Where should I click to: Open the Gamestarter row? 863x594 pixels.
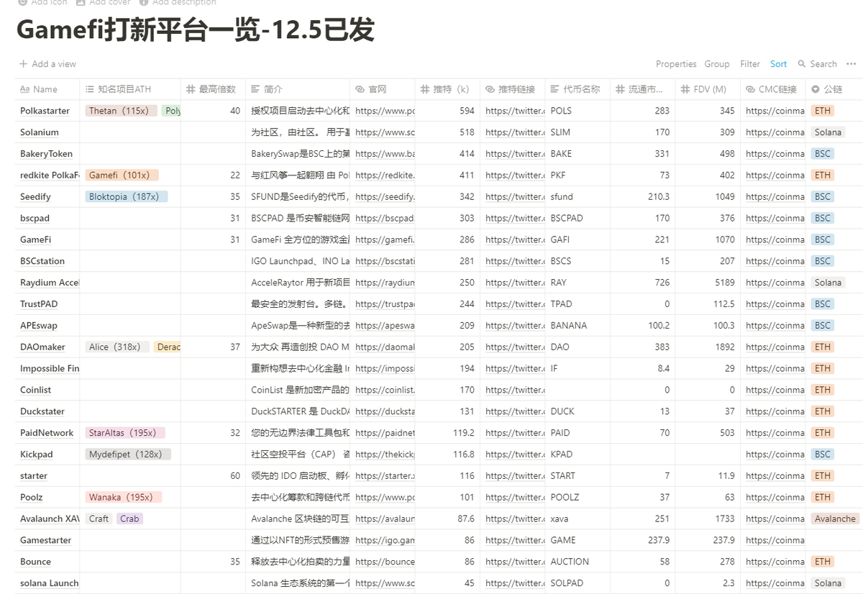point(46,540)
